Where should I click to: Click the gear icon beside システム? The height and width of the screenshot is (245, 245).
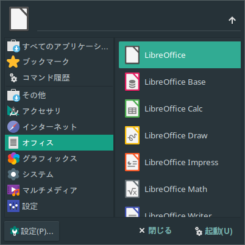pyautogui.click(x=13, y=174)
